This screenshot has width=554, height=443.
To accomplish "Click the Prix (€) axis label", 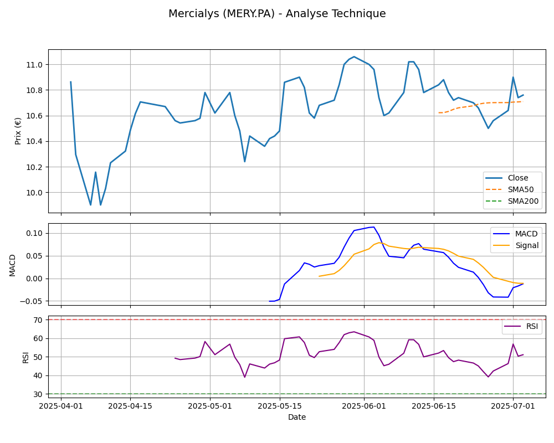I will [18, 131].
